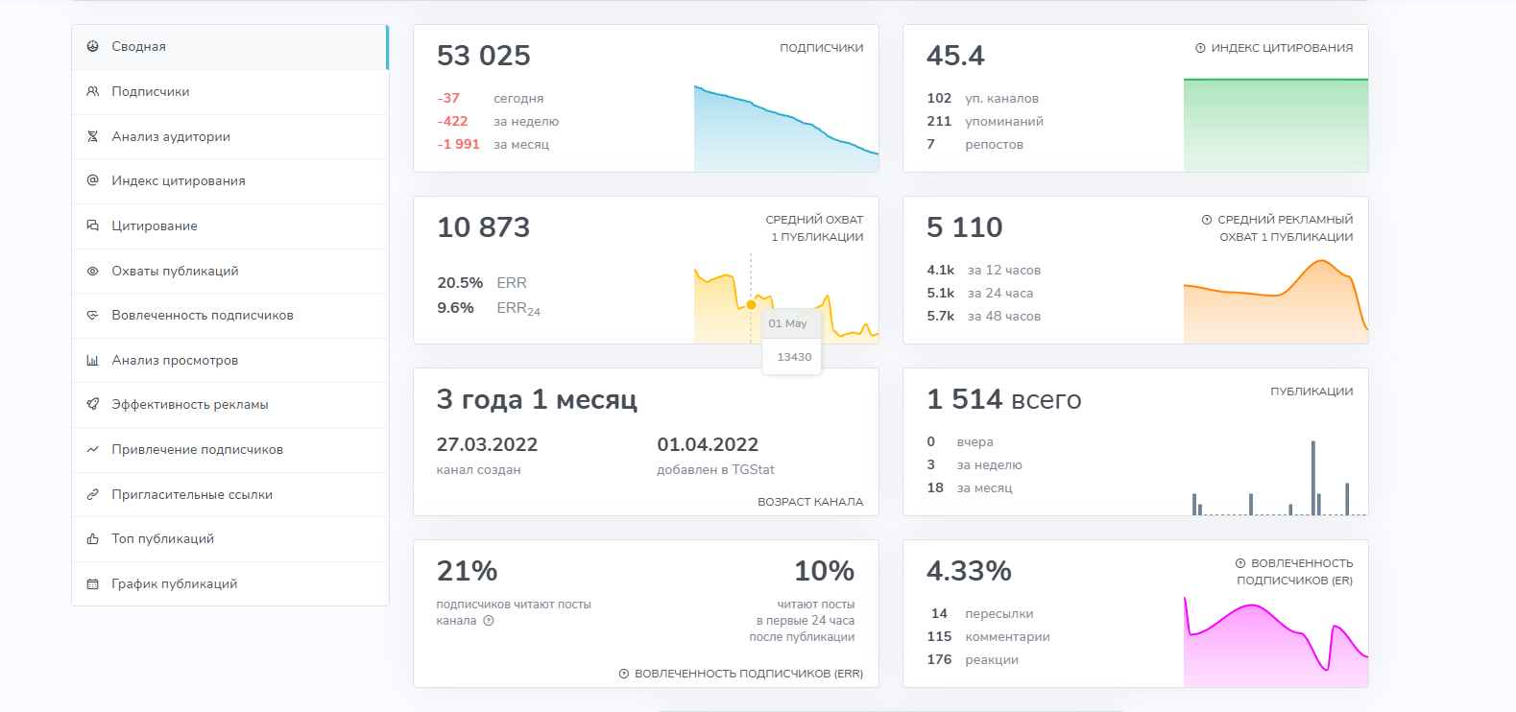Click the calendar icon for График публикаций
The height and width of the screenshot is (712, 1516).
pos(93,583)
